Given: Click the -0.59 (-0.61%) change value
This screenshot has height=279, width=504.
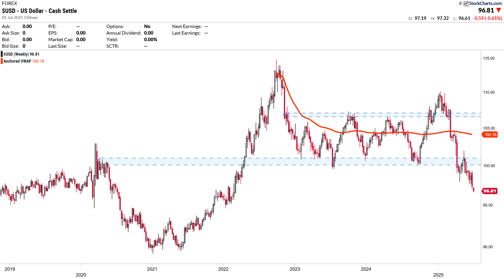Looking at the screenshot, I should (x=487, y=18).
